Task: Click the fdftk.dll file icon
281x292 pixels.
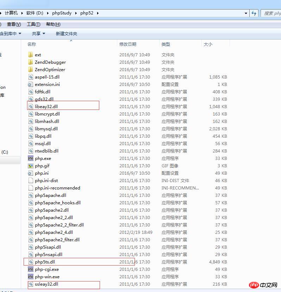Action: (x=31, y=92)
